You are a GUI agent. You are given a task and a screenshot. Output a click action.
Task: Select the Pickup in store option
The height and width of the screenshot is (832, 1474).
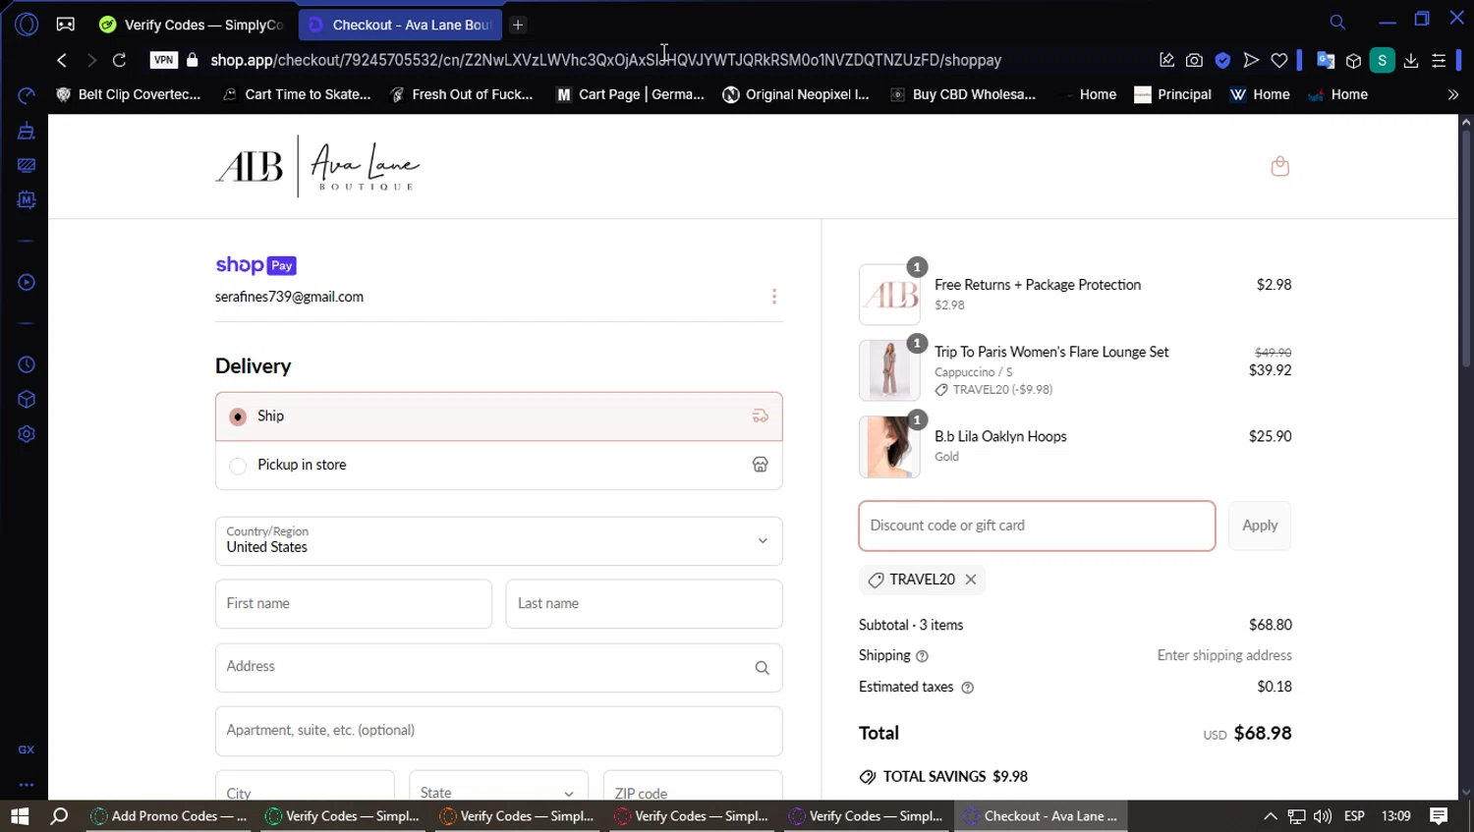pyautogui.click(x=499, y=465)
